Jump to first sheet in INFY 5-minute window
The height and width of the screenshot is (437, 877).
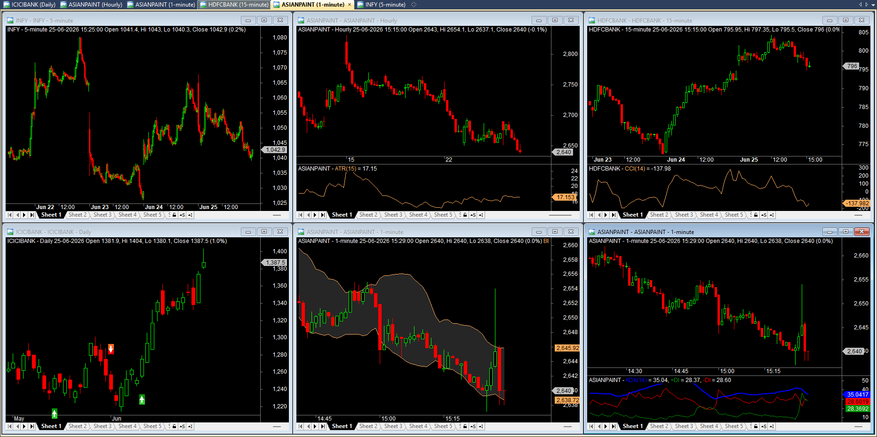(9, 215)
